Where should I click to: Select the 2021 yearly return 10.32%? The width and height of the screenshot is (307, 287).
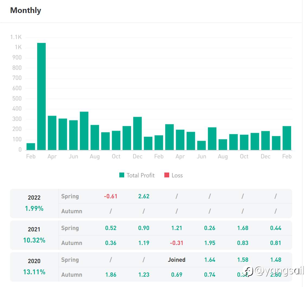[x=34, y=240]
